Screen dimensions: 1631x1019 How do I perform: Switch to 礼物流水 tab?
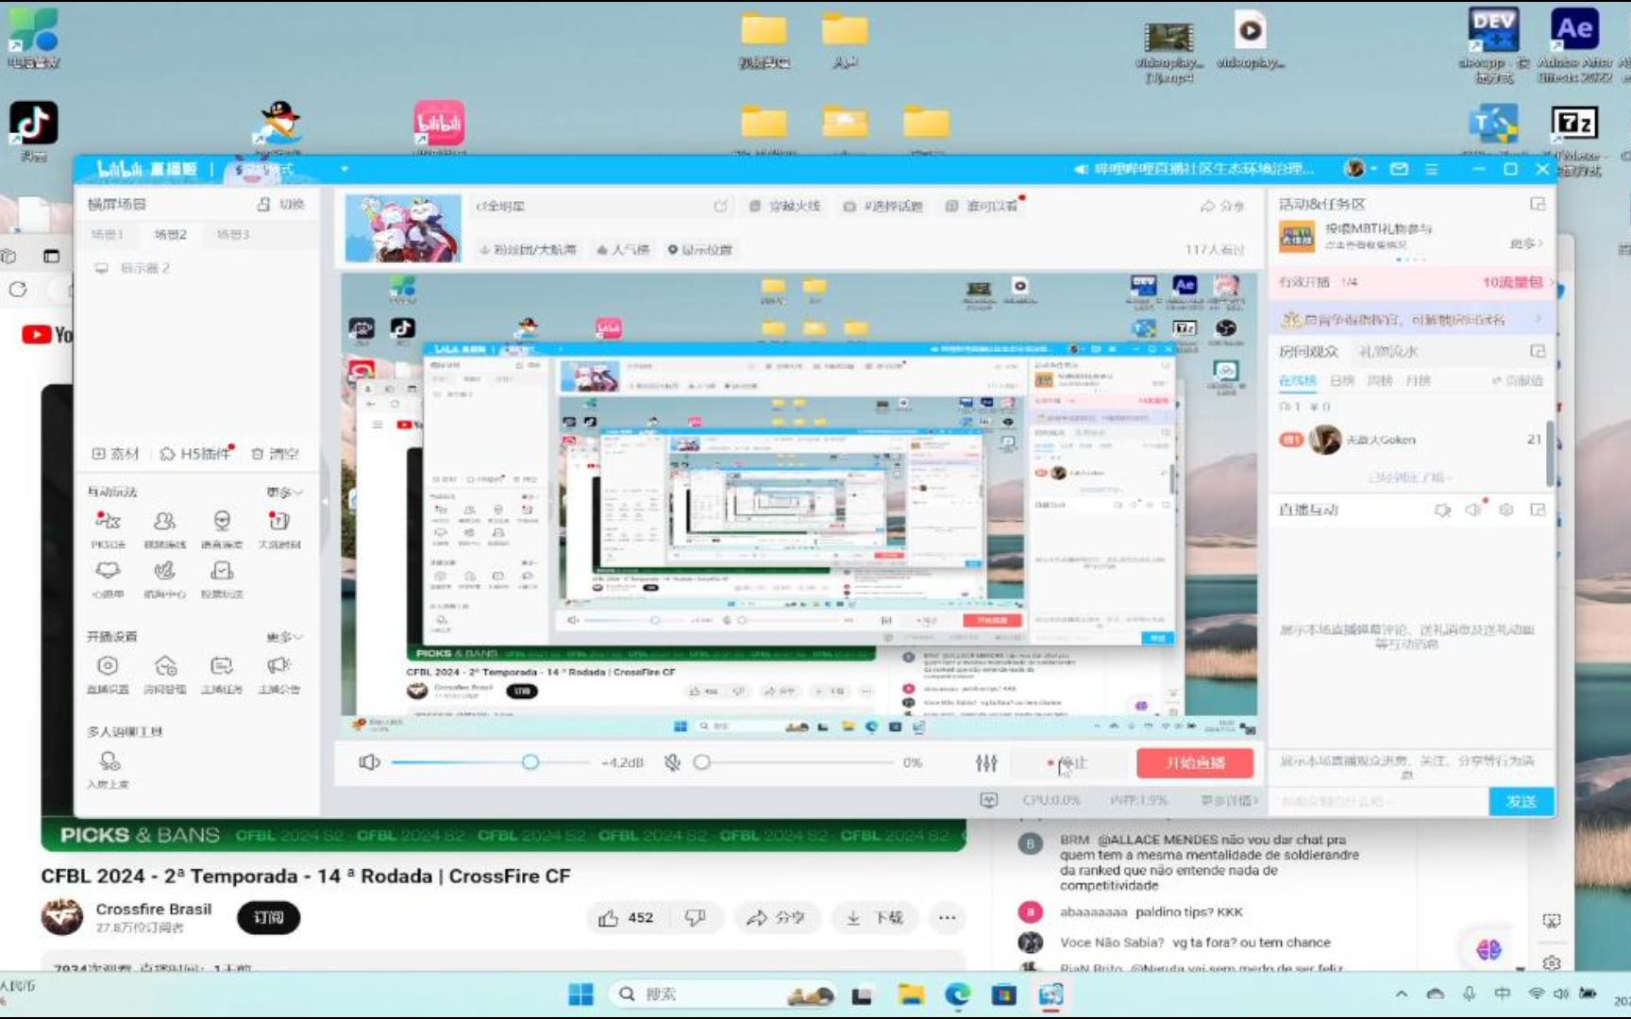(x=1387, y=351)
